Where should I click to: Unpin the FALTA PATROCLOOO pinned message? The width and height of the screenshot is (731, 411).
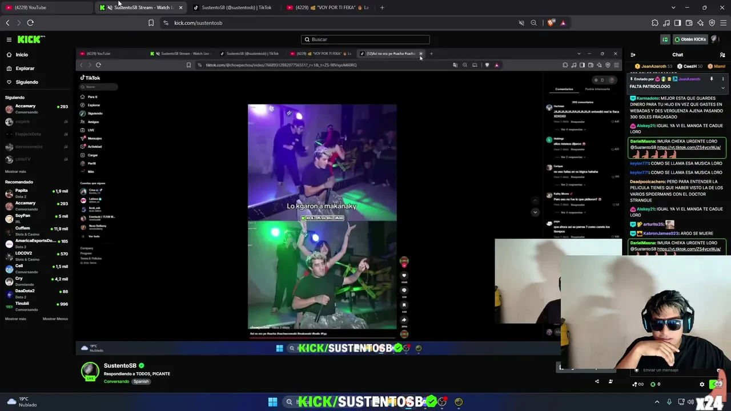712,79
